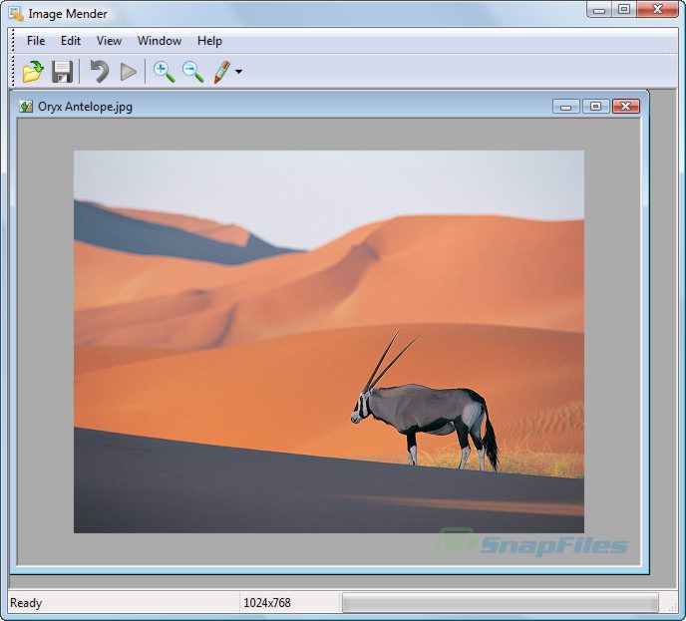Minimize the Oryx Antelope.jpg document window
Screen dimensions: 686x621
[565, 106]
